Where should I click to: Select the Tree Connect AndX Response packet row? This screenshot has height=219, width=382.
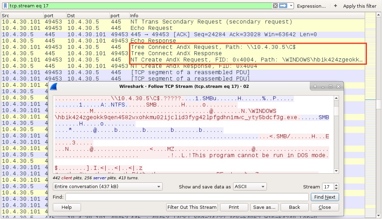point(183,53)
